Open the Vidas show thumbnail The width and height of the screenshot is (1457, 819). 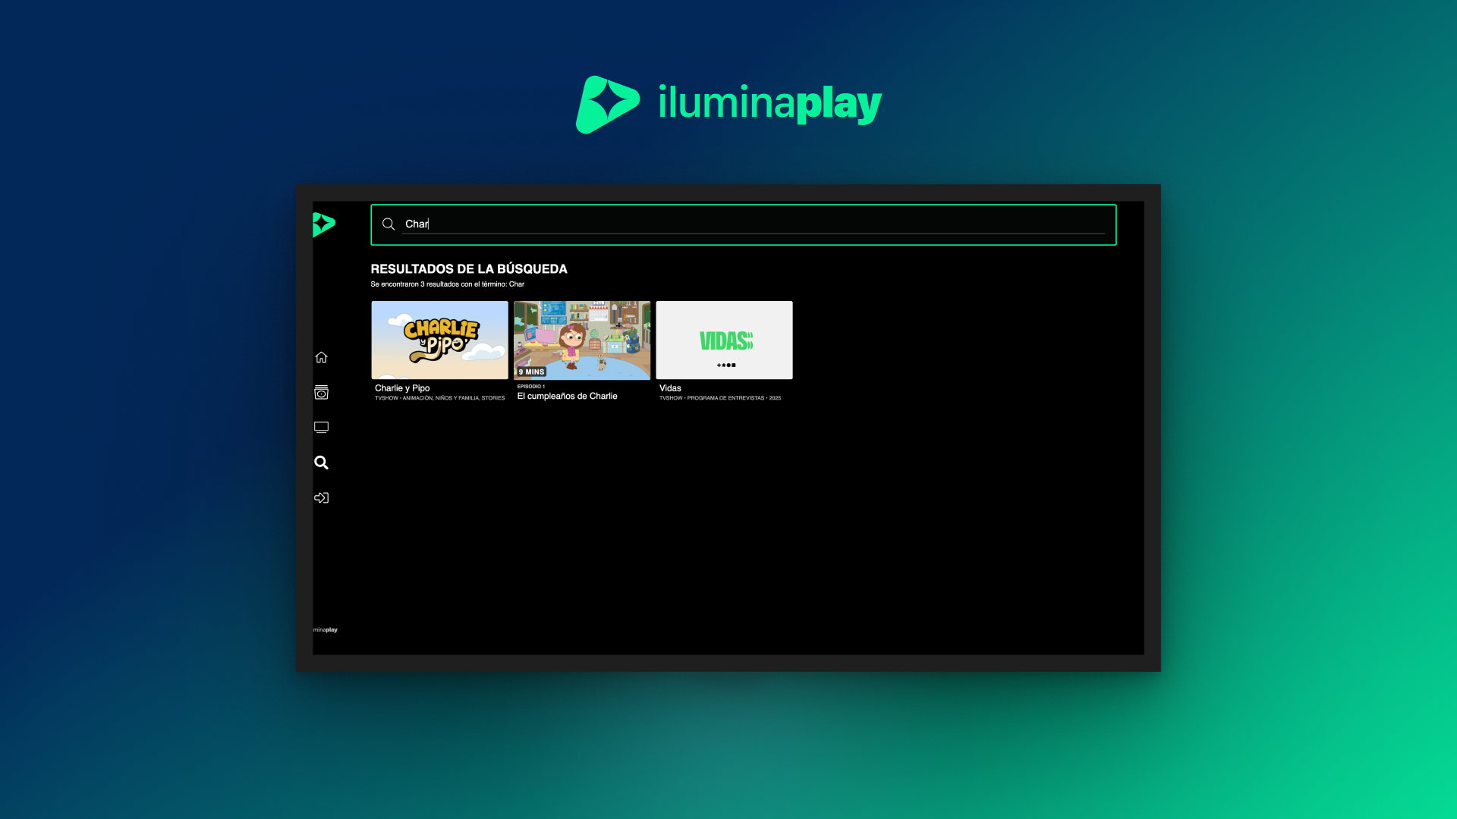[724, 340]
